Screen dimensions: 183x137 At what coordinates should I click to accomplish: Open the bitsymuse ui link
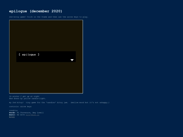(33, 115)
